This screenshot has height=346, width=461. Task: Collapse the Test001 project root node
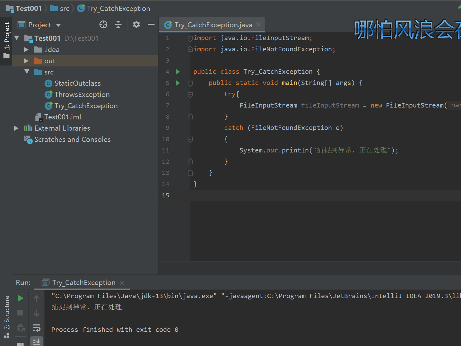click(17, 38)
